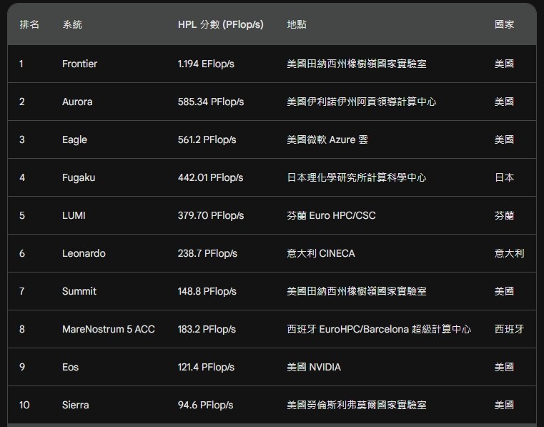
Task: Click the 1.194 EFlop/s score value
Action: point(206,64)
